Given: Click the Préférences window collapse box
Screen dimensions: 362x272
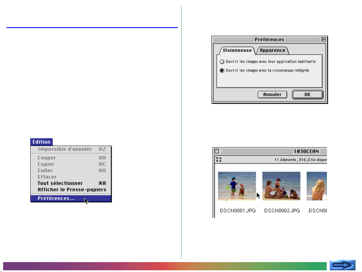Looking at the screenshot, I should point(324,40).
